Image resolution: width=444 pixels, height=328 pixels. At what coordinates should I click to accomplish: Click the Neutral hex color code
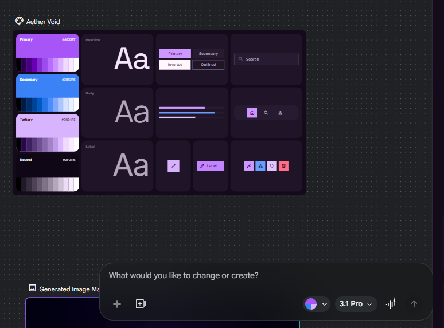[x=69, y=160]
